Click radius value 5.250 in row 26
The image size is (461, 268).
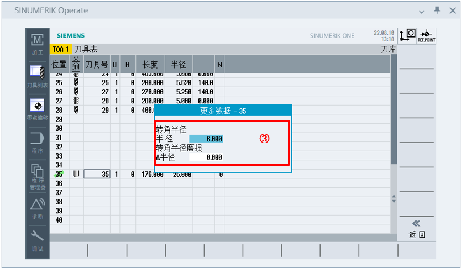coord(184,92)
